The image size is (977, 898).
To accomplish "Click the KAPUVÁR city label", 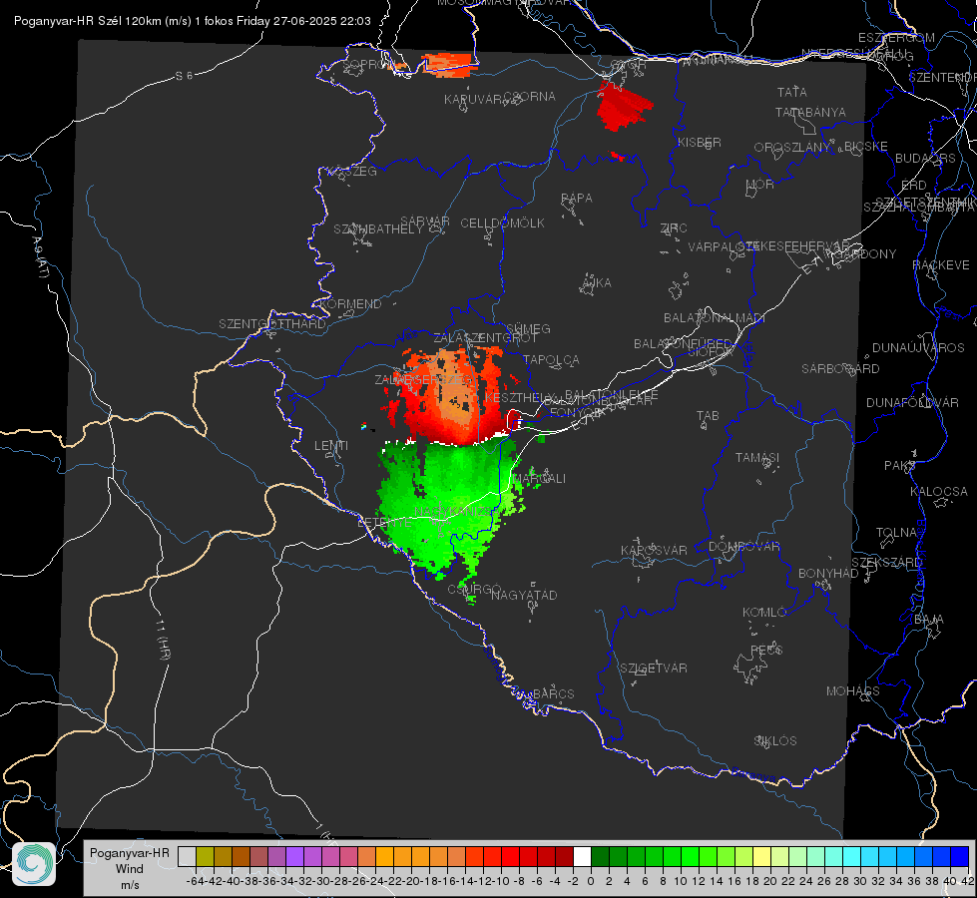I will click(474, 100).
